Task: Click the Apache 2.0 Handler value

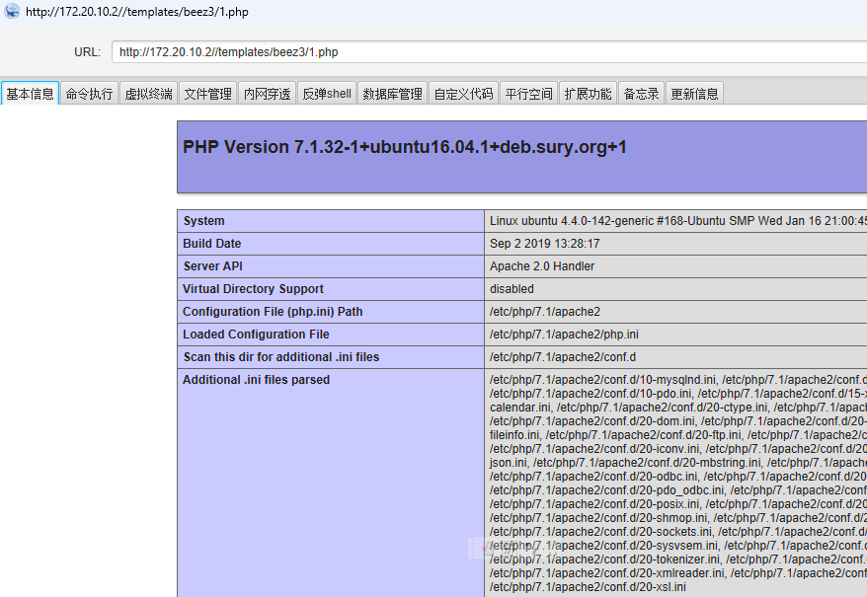Action: coord(542,266)
